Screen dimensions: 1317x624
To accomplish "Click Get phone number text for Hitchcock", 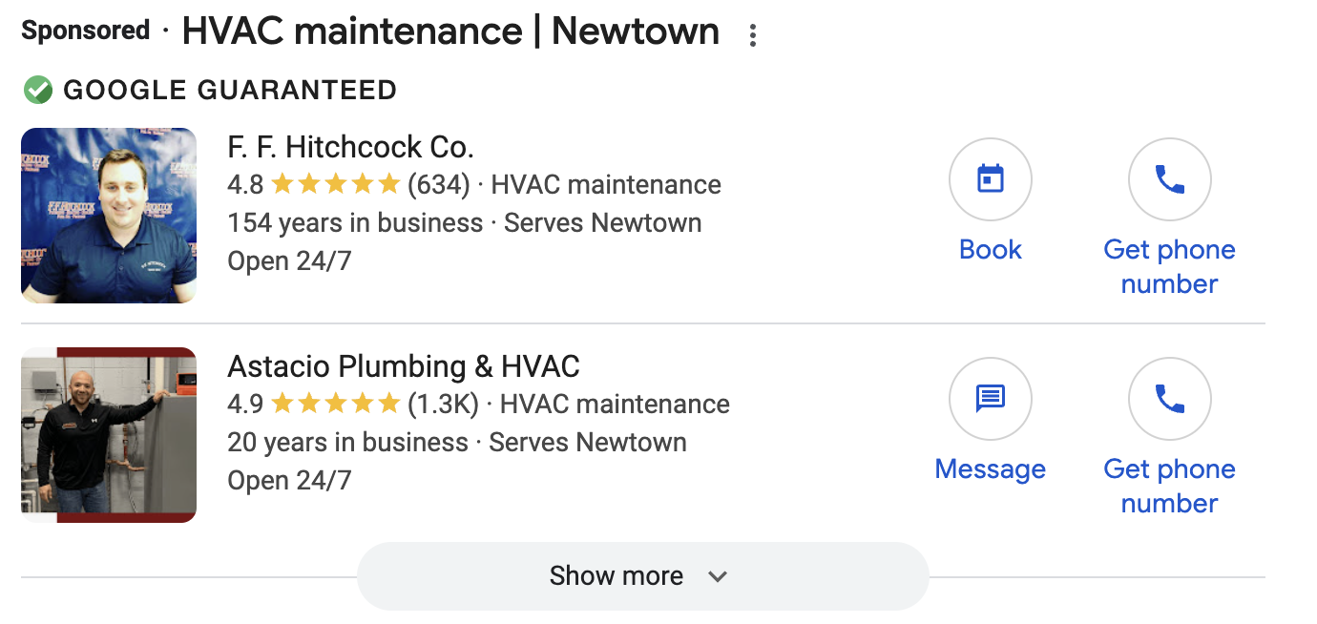I will point(1169,266).
